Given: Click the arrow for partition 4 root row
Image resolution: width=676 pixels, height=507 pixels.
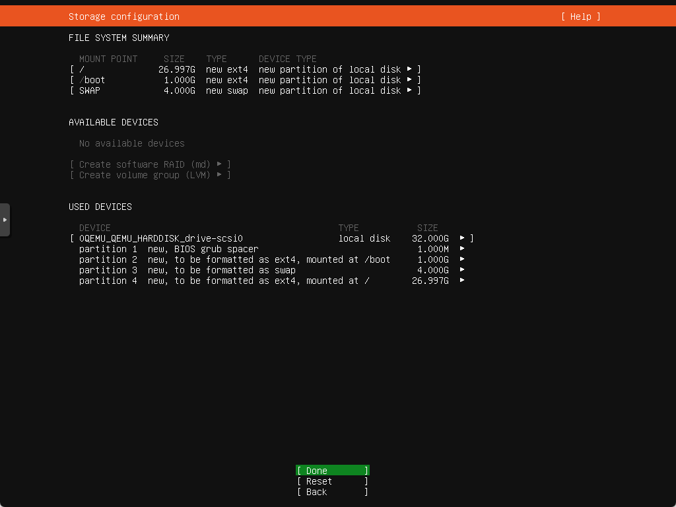Looking at the screenshot, I should tap(462, 281).
